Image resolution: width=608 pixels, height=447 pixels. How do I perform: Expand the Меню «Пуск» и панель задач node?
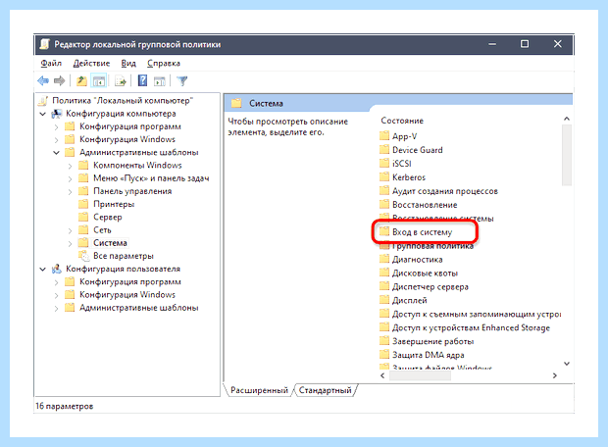coord(71,178)
